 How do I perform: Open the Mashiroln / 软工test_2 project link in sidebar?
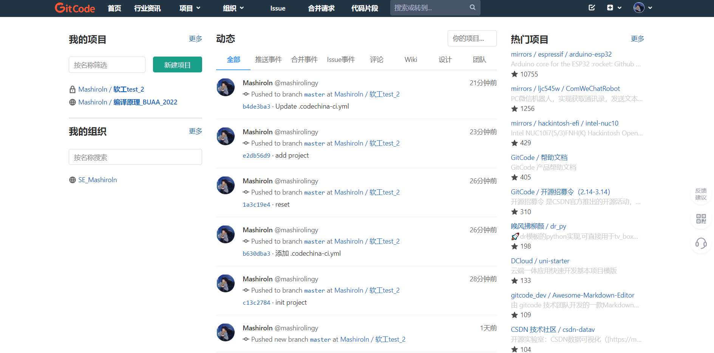click(111, 89)
